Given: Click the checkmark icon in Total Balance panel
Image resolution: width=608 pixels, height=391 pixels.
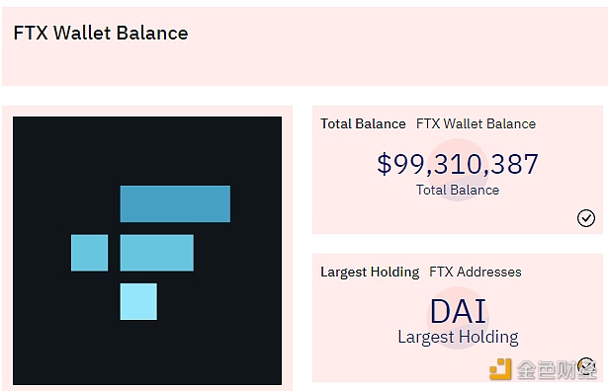Looking at the screenshot, I should [x=586, y=218].
